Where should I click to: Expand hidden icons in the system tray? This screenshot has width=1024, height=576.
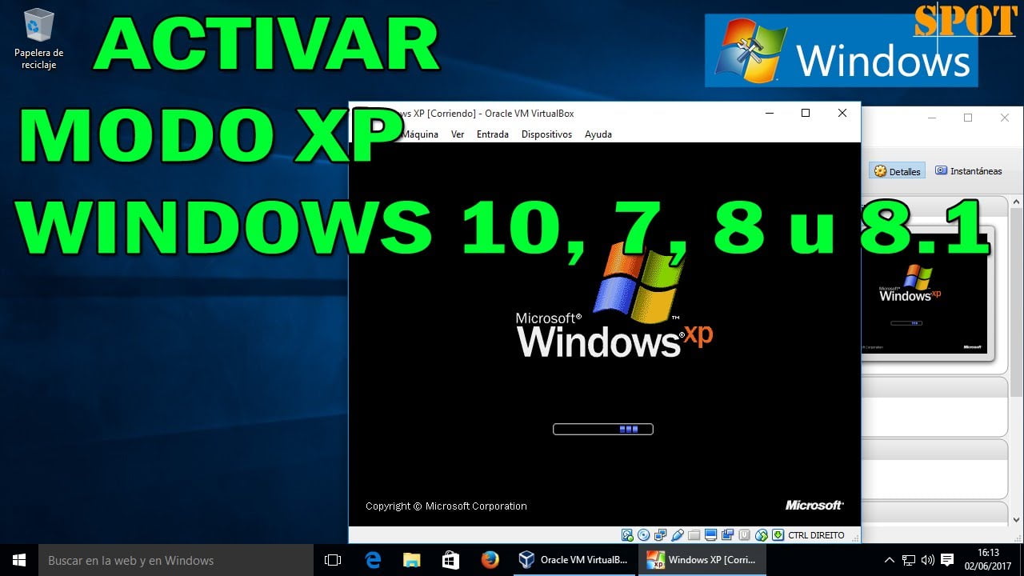[x=889, y=560]
